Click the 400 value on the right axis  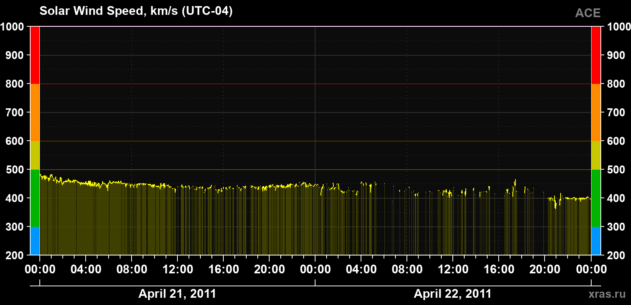pyautogui.click(x=616, y=198)
